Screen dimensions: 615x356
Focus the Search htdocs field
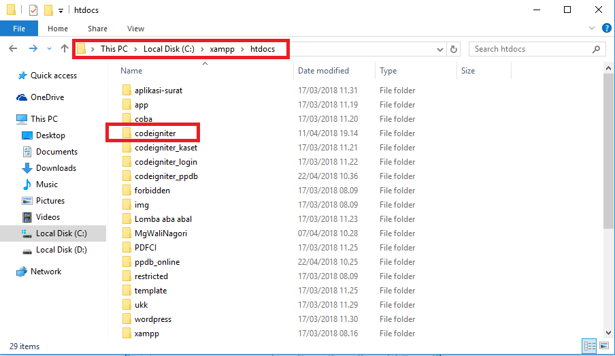click(x=537, y=49)
